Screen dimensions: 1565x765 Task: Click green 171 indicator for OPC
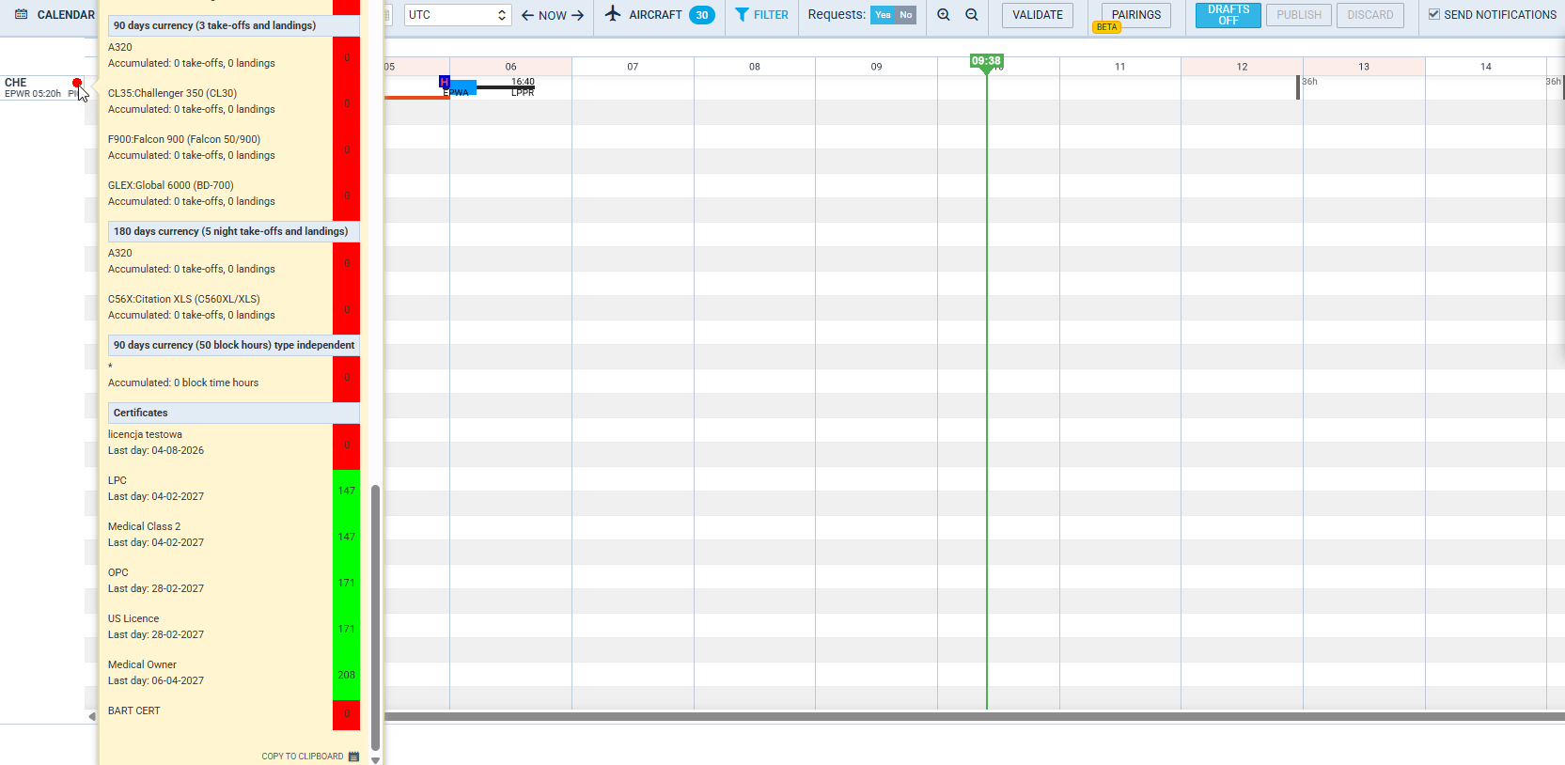pos(346,583)
